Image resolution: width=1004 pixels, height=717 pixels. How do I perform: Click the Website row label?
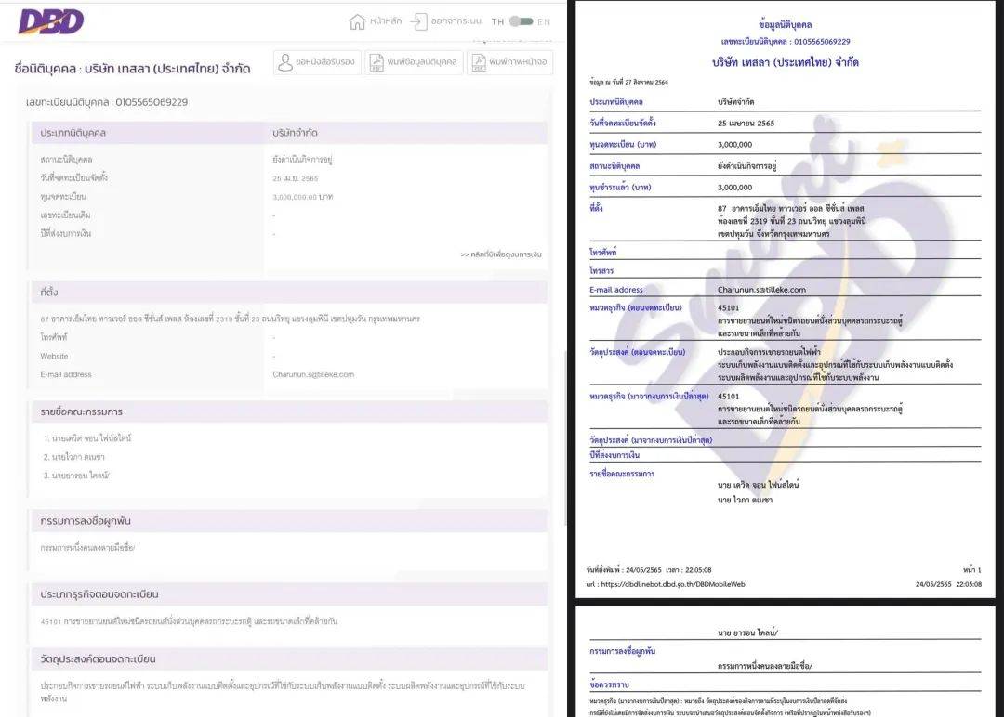pos(54,357)
